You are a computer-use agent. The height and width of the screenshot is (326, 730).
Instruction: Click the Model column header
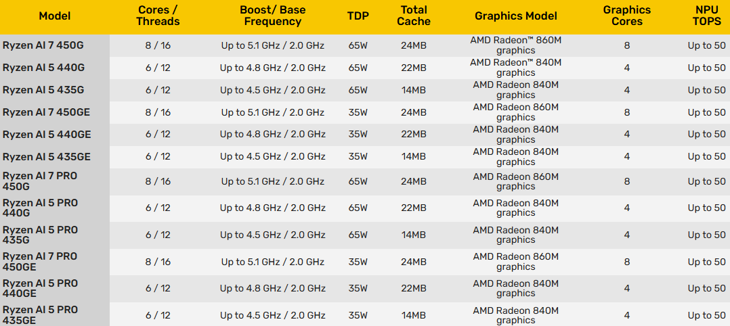click(54, 16)
